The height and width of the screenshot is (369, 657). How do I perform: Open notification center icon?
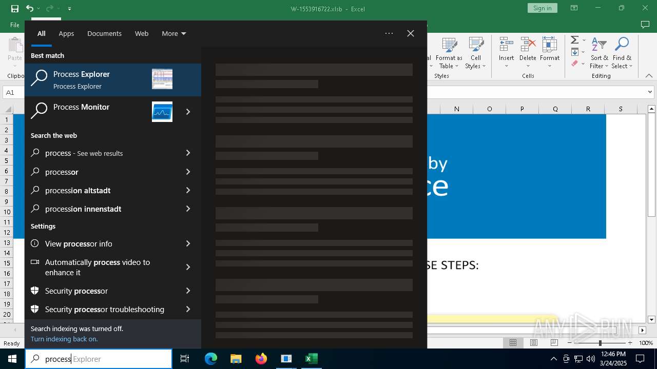640,359
